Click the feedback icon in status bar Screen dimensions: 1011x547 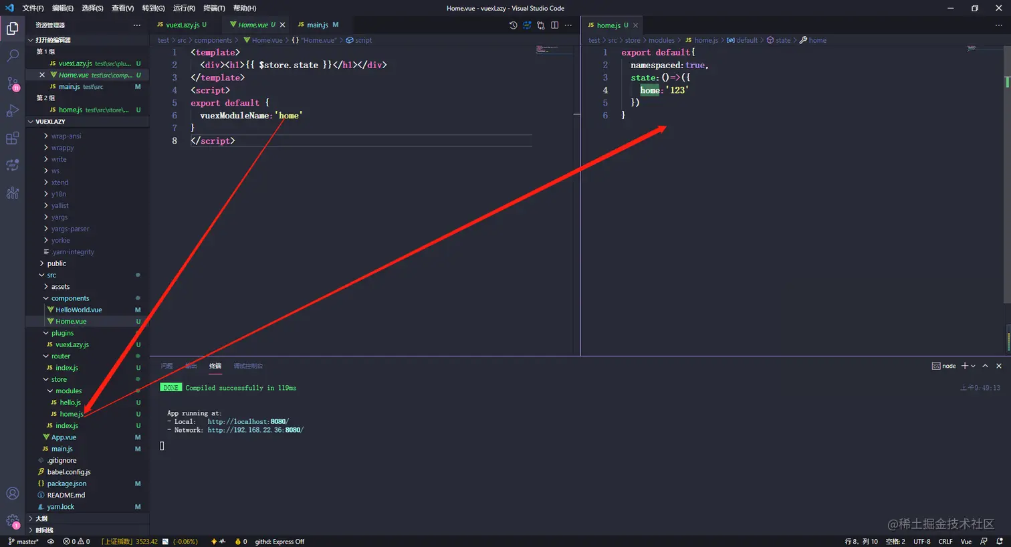[x=984, y=542]
